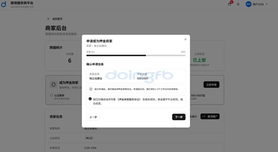Open the calendar icon with red badge
The height and width of the screenshot is (152, 278).
(x=230, y=4)
